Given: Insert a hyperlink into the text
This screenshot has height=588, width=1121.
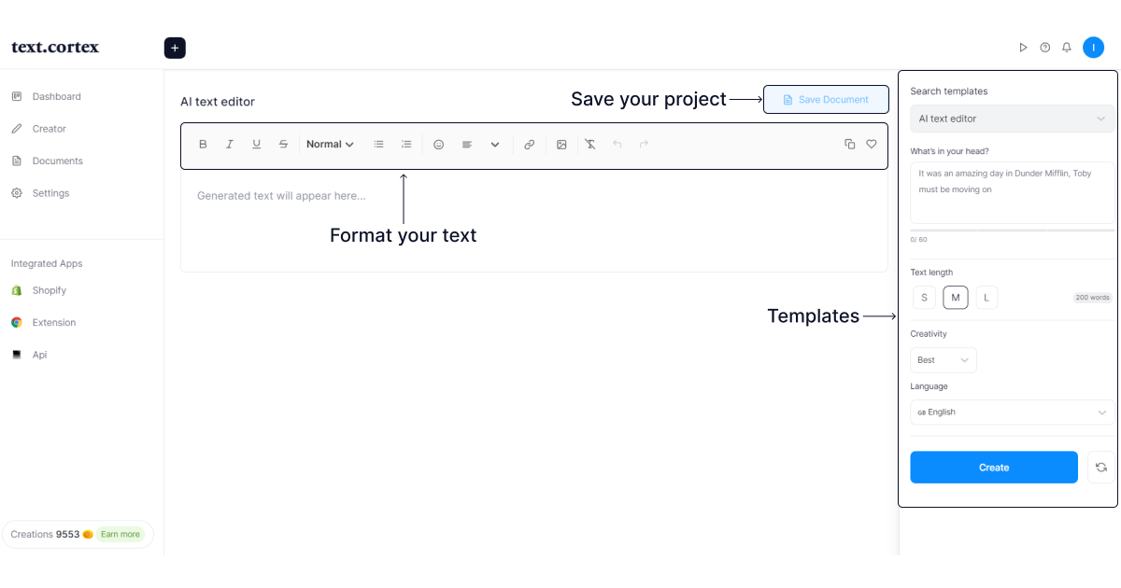Looking at the screenshot, I should pyautogui.click(x=530, y=145).
